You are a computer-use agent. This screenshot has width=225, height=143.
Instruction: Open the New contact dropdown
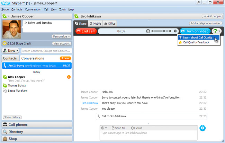click(10, 51)
